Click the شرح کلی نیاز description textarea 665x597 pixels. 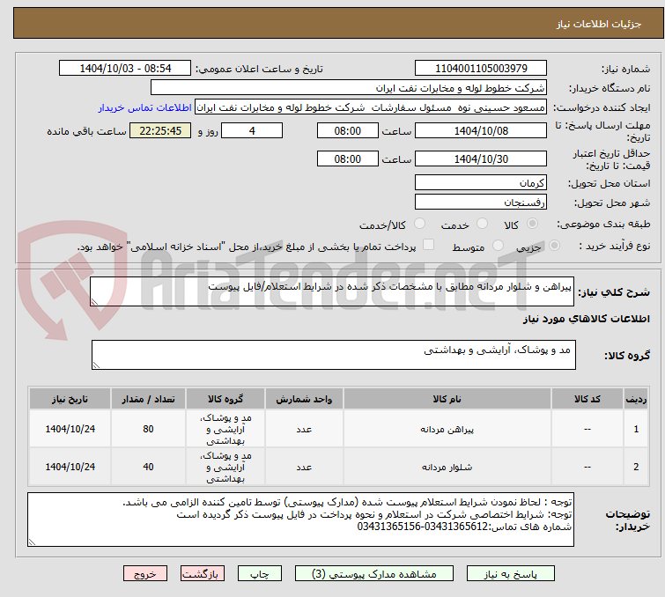(332, 291)
